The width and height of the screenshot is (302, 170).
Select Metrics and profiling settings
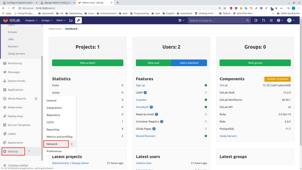[x=60, y=137]
